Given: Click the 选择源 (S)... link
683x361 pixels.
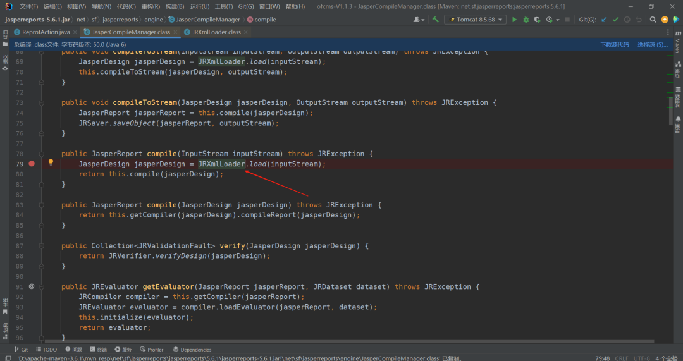Looking at the screenshot, I should [x=653, y=44].
